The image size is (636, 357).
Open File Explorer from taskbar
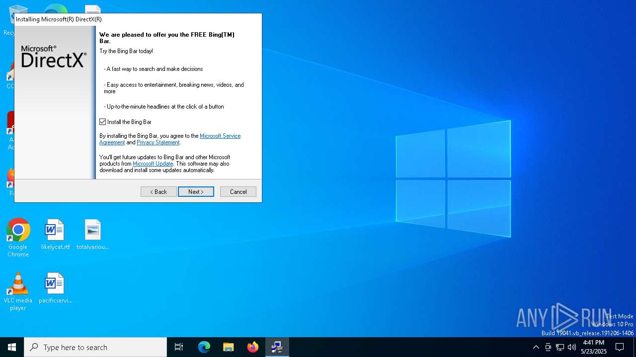229,347
